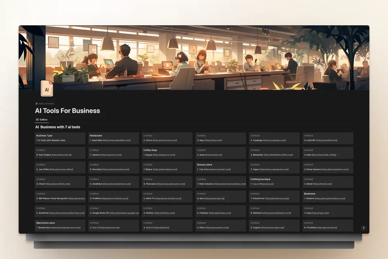Open the 7. Relex Solutions card
Viewport: 388px width, 259px height.
click(221, 182)
